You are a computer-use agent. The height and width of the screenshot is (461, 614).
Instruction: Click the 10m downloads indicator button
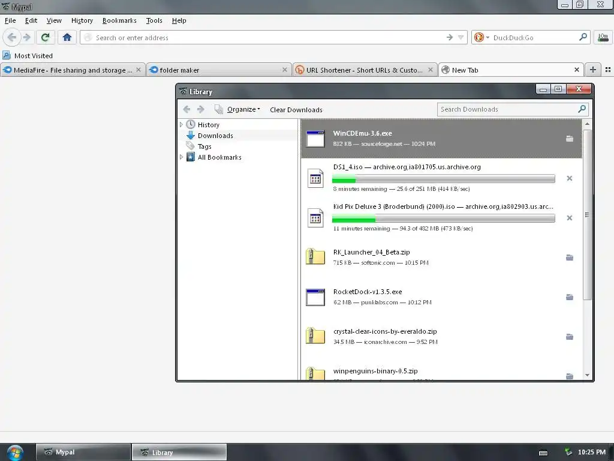[x=603, y=38]
